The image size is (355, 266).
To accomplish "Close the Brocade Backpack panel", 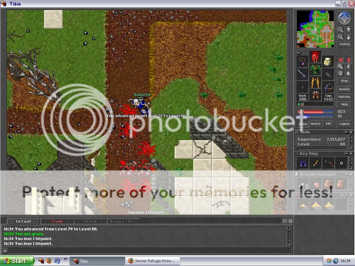I will tap(351, 174).
